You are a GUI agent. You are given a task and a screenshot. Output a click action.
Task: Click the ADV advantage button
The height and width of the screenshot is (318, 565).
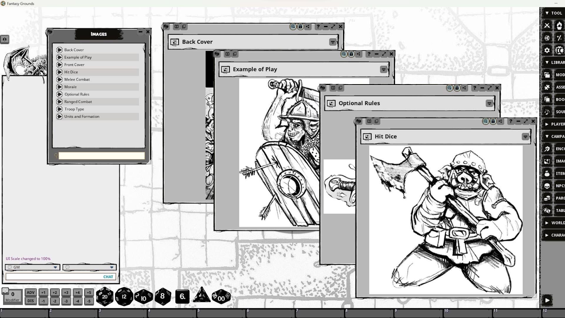[x=30, y=292]
